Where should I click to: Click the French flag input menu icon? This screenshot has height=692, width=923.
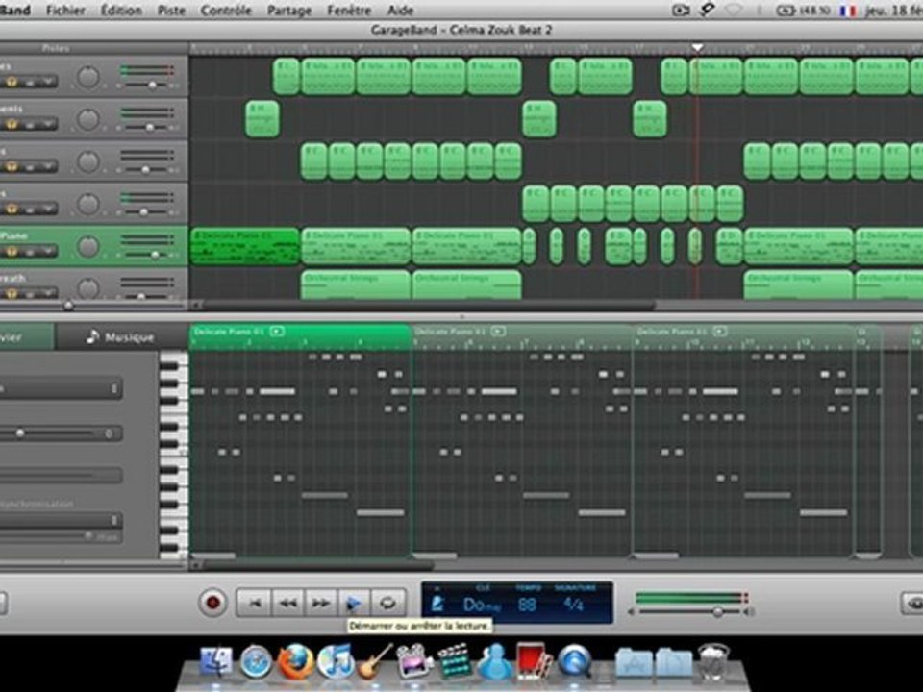[847, 10]
